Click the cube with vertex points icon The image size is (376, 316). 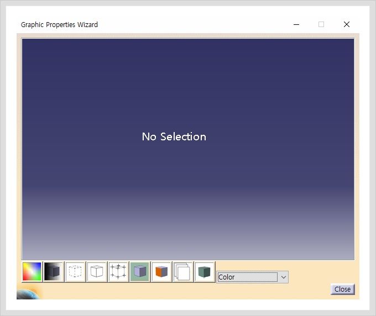[118, 272]
